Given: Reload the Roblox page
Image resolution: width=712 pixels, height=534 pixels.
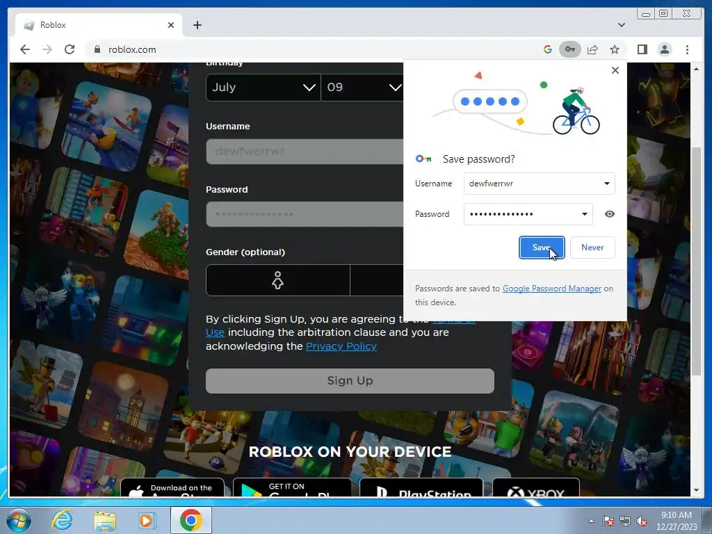Looking at the screenshot, I should [70, 49].
